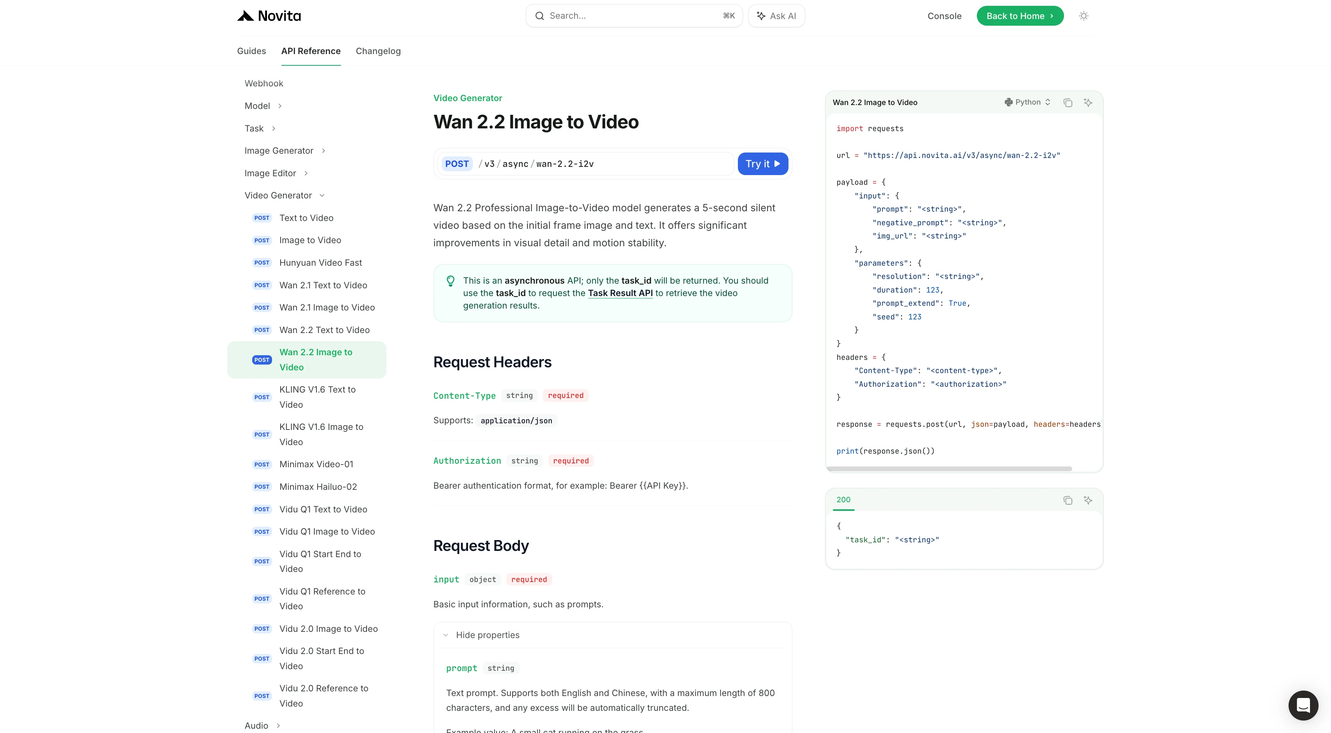Open KLING V1.6 Text to Video page
Screen dimensions: 1331x733
click(317, 397)
